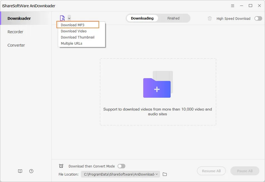Click the paste URL download icon

pos(62,18)
